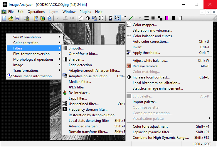Click the curves graph toolbar icon
Image resolution: width=217 pixels, height=147 pixels.
click(x=81, y=18)
